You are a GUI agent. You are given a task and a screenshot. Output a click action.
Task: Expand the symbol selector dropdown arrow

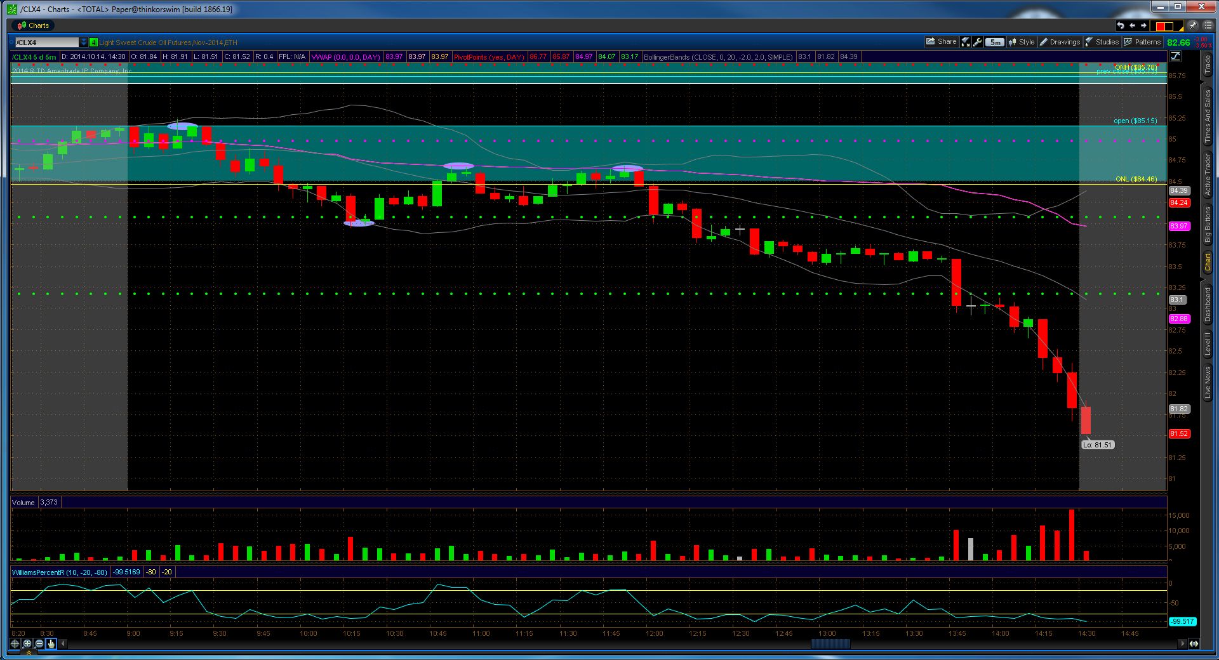[x=84, y=43]
